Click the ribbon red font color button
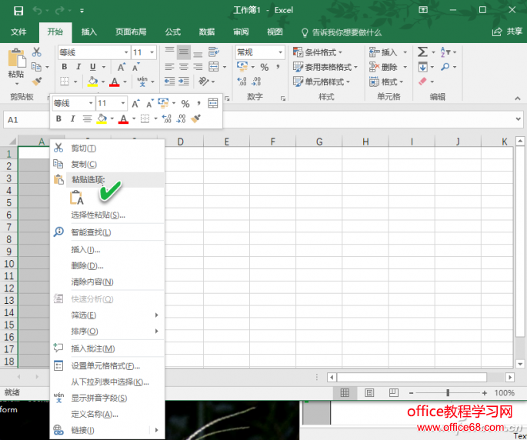The height and width of the screenshot is (440, 527). pyautogui.click(x=115, y=82)
